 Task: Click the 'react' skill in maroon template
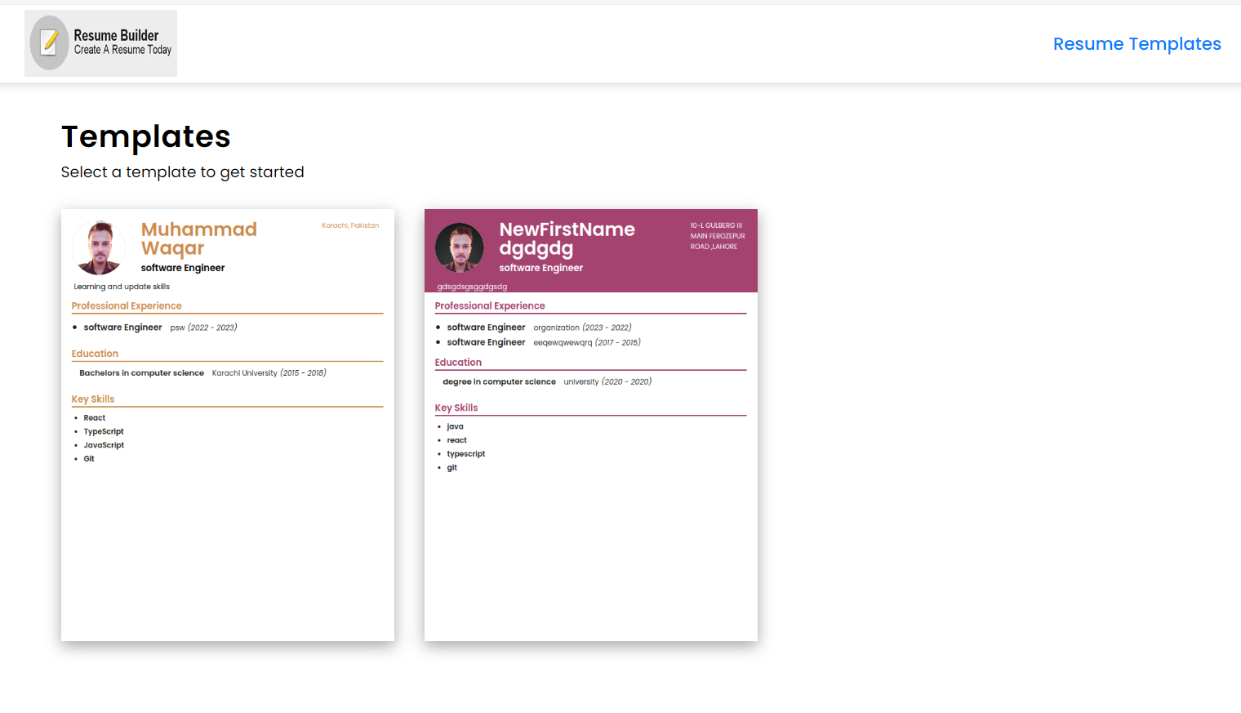click(457, 440)
